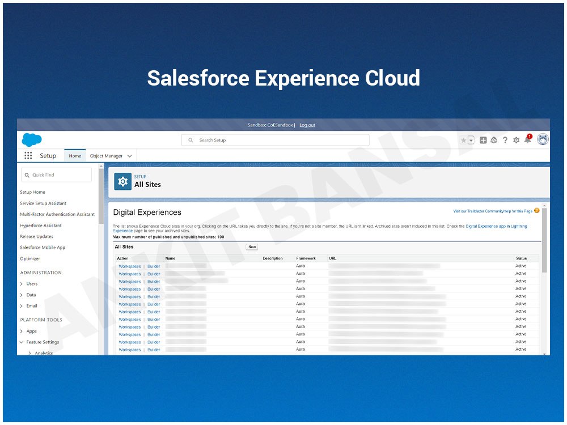Click the main content vertical scrollbar thumb
Viewport: 567px width, 425px height.
point(544,240)
